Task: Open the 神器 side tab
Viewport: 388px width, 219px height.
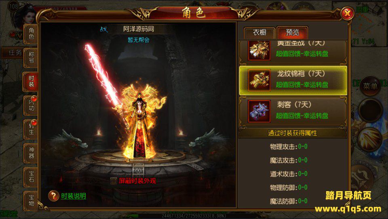Action: 31,153
